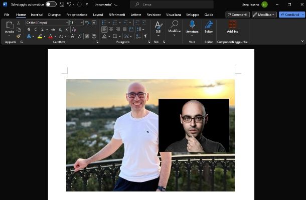Click the Elena Fasano account avatar
This screenshot has height=200, width=306.
[x=264, y=5]
